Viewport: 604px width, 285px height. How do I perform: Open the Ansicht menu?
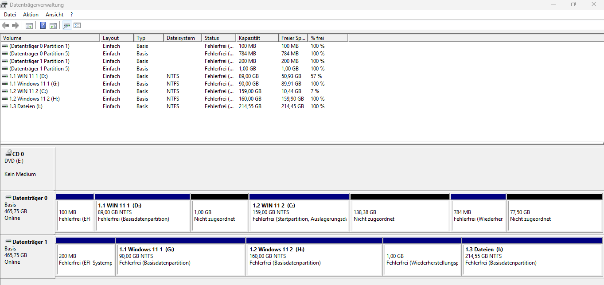[55, 15]
